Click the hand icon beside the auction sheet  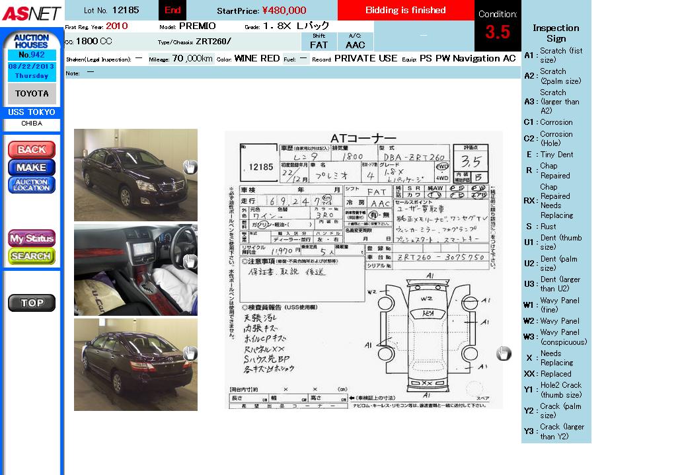[504, 353]
